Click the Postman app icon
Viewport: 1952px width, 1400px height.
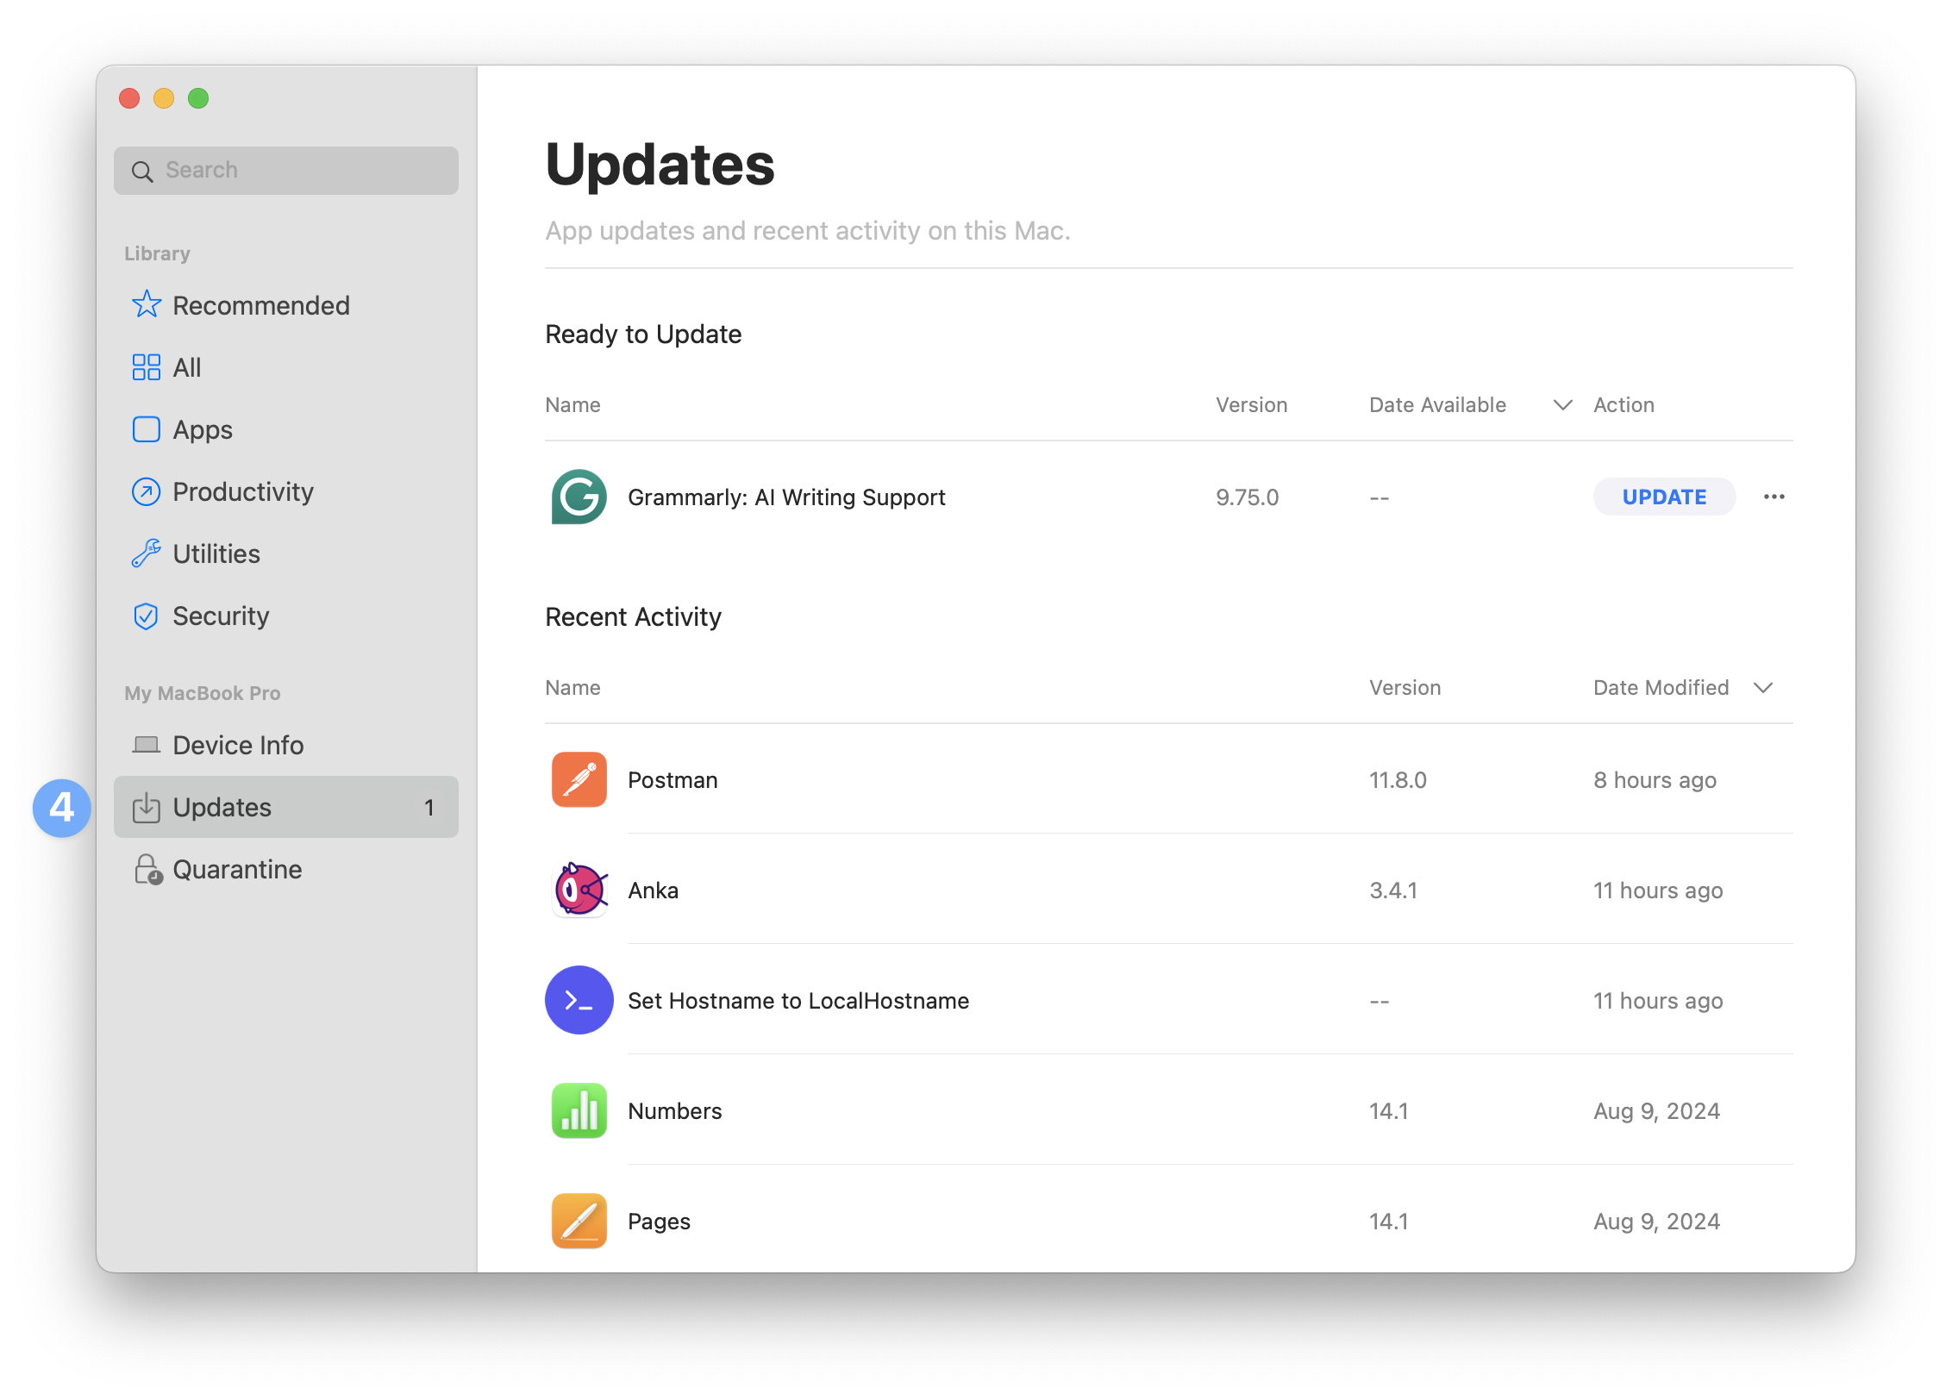point(579,779)
